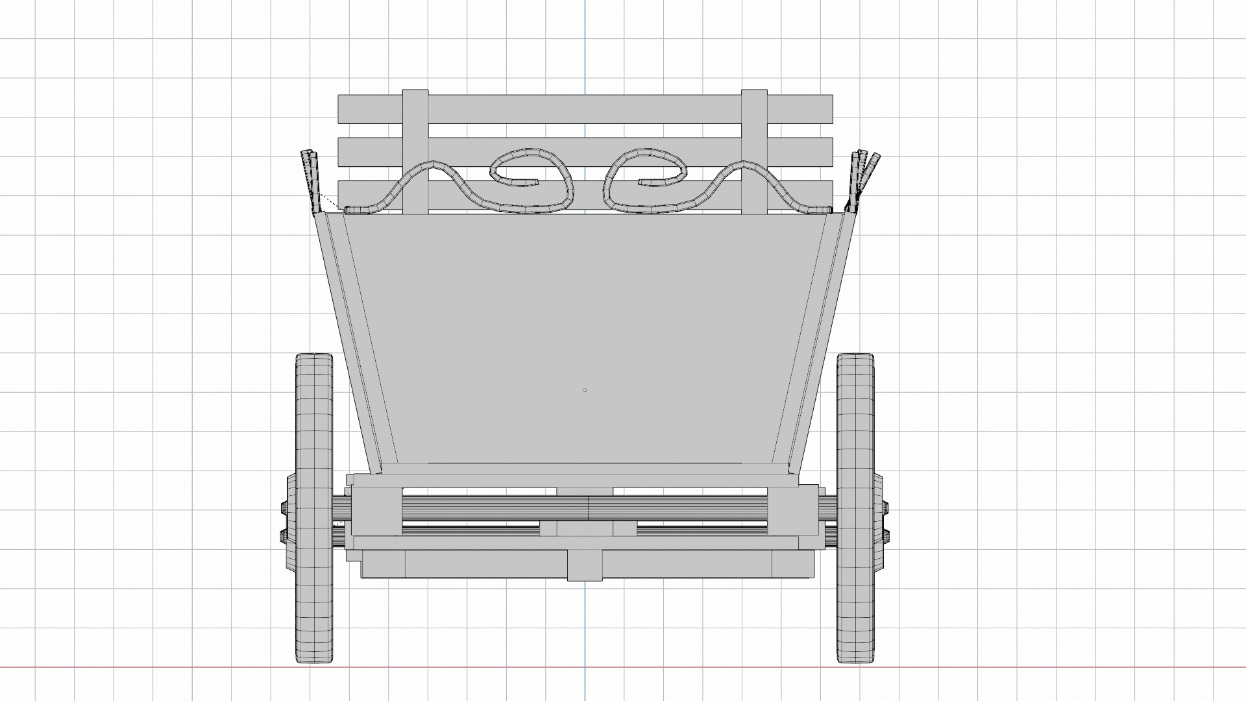Click the top horizontal slat of the backrest
The image size is (1246, 701).
click(x=585, y=110)
